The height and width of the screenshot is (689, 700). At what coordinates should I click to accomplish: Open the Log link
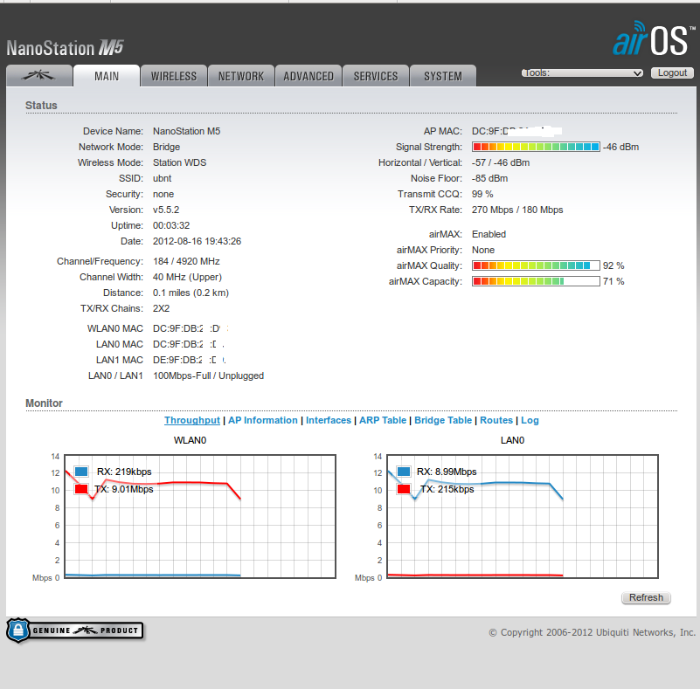coord(530,420)
